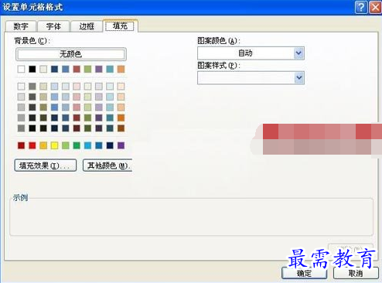This screenshot has width=382, height=283.
Task: Click the 其他颜色 button
Action: (107, 165)
